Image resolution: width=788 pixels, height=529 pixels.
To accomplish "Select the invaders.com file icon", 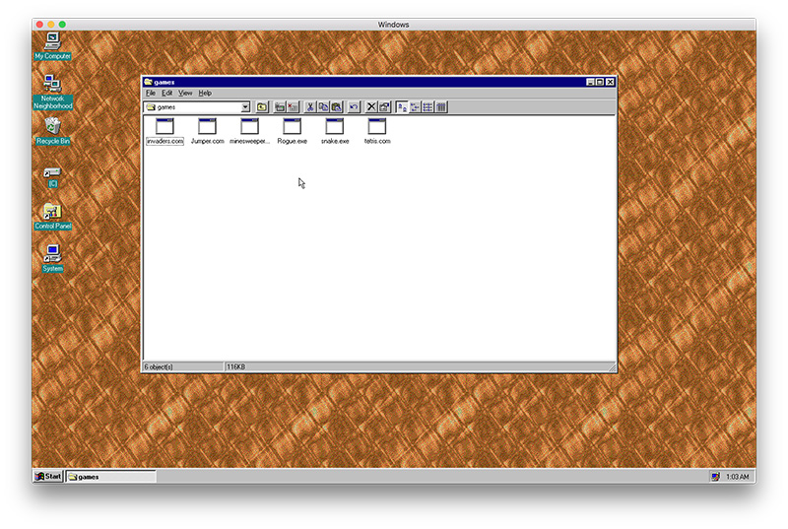I will (x=164, y=126).
